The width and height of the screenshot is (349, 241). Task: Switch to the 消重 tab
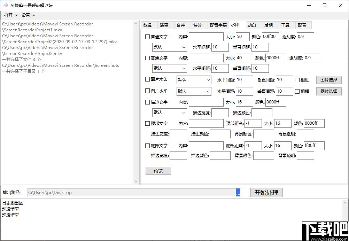(166, 25)
